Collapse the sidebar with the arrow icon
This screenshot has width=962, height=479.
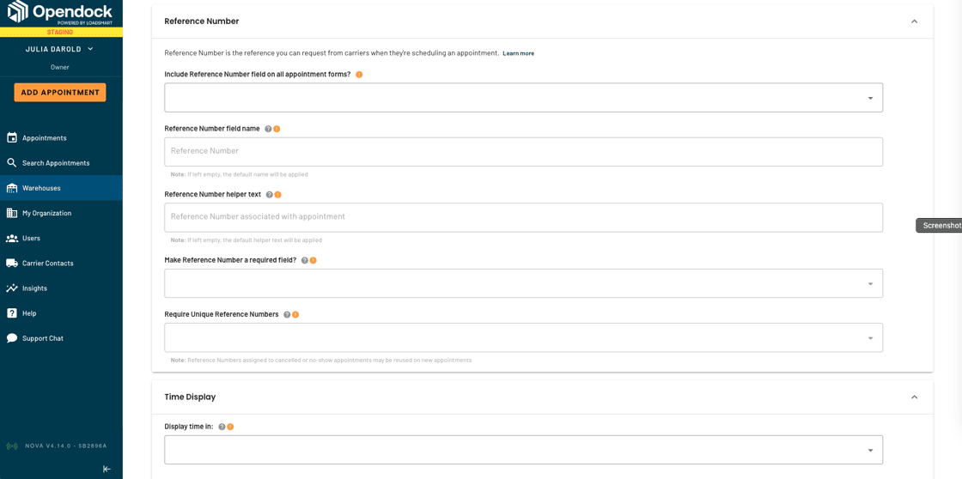click(107, 469)
